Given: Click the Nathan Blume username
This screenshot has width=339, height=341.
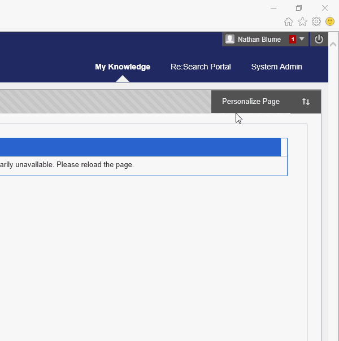Looking at the screenshot, I should coord(259,40).
